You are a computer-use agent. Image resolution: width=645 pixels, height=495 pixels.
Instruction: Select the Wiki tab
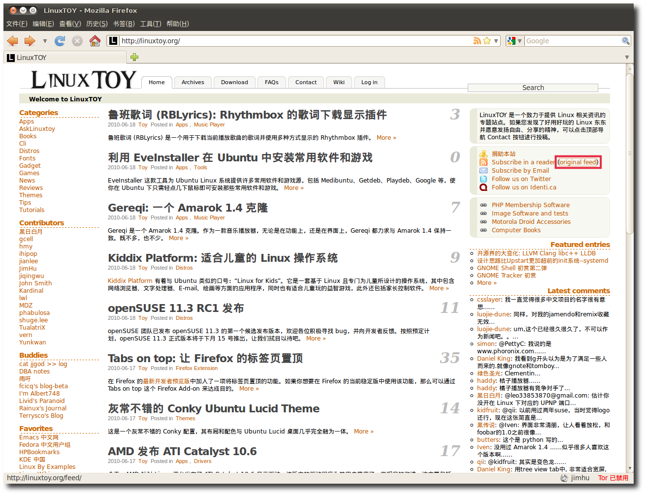pos(339,82)
